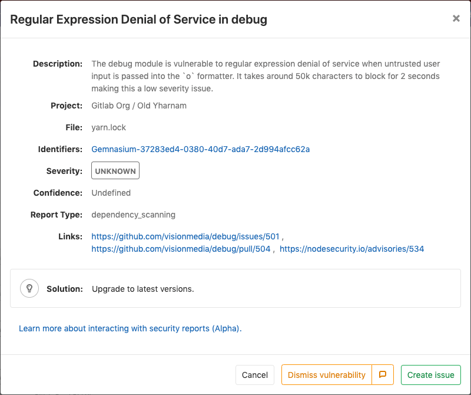Click the UNKNOWN severity badge
471x395 pixels.
click(115, 171)
